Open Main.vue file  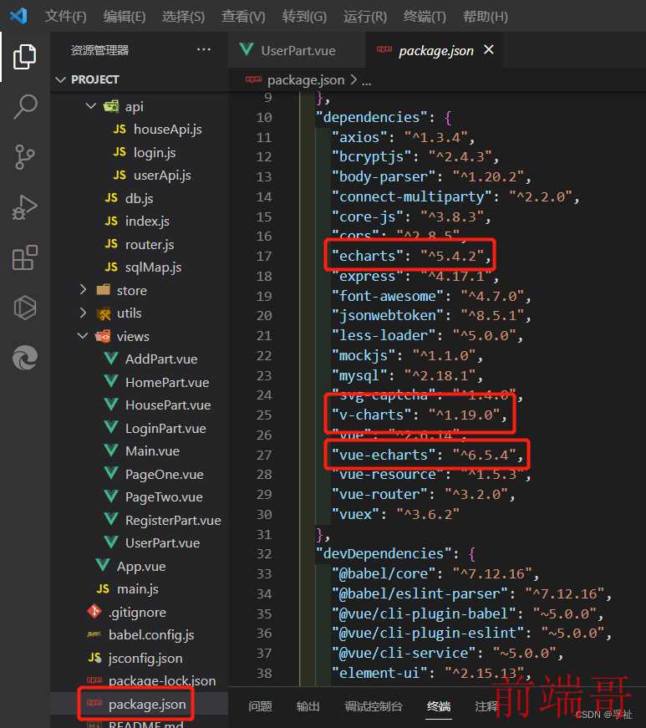click(x=142, y=451)
